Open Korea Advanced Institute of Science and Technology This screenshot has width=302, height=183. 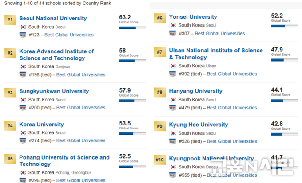(56, 55)
